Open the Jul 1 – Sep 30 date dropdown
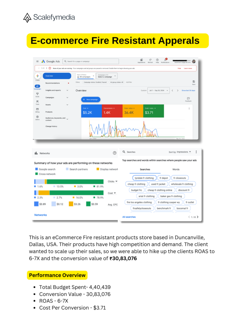The image size is (231, 327). pos(159,90)
